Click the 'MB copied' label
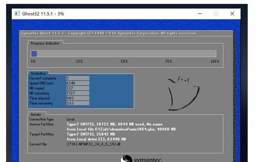The image size is (267, 162). coord(37,88)
